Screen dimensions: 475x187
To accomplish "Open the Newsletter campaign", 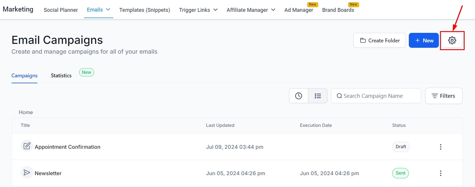I will coord(48,173).
